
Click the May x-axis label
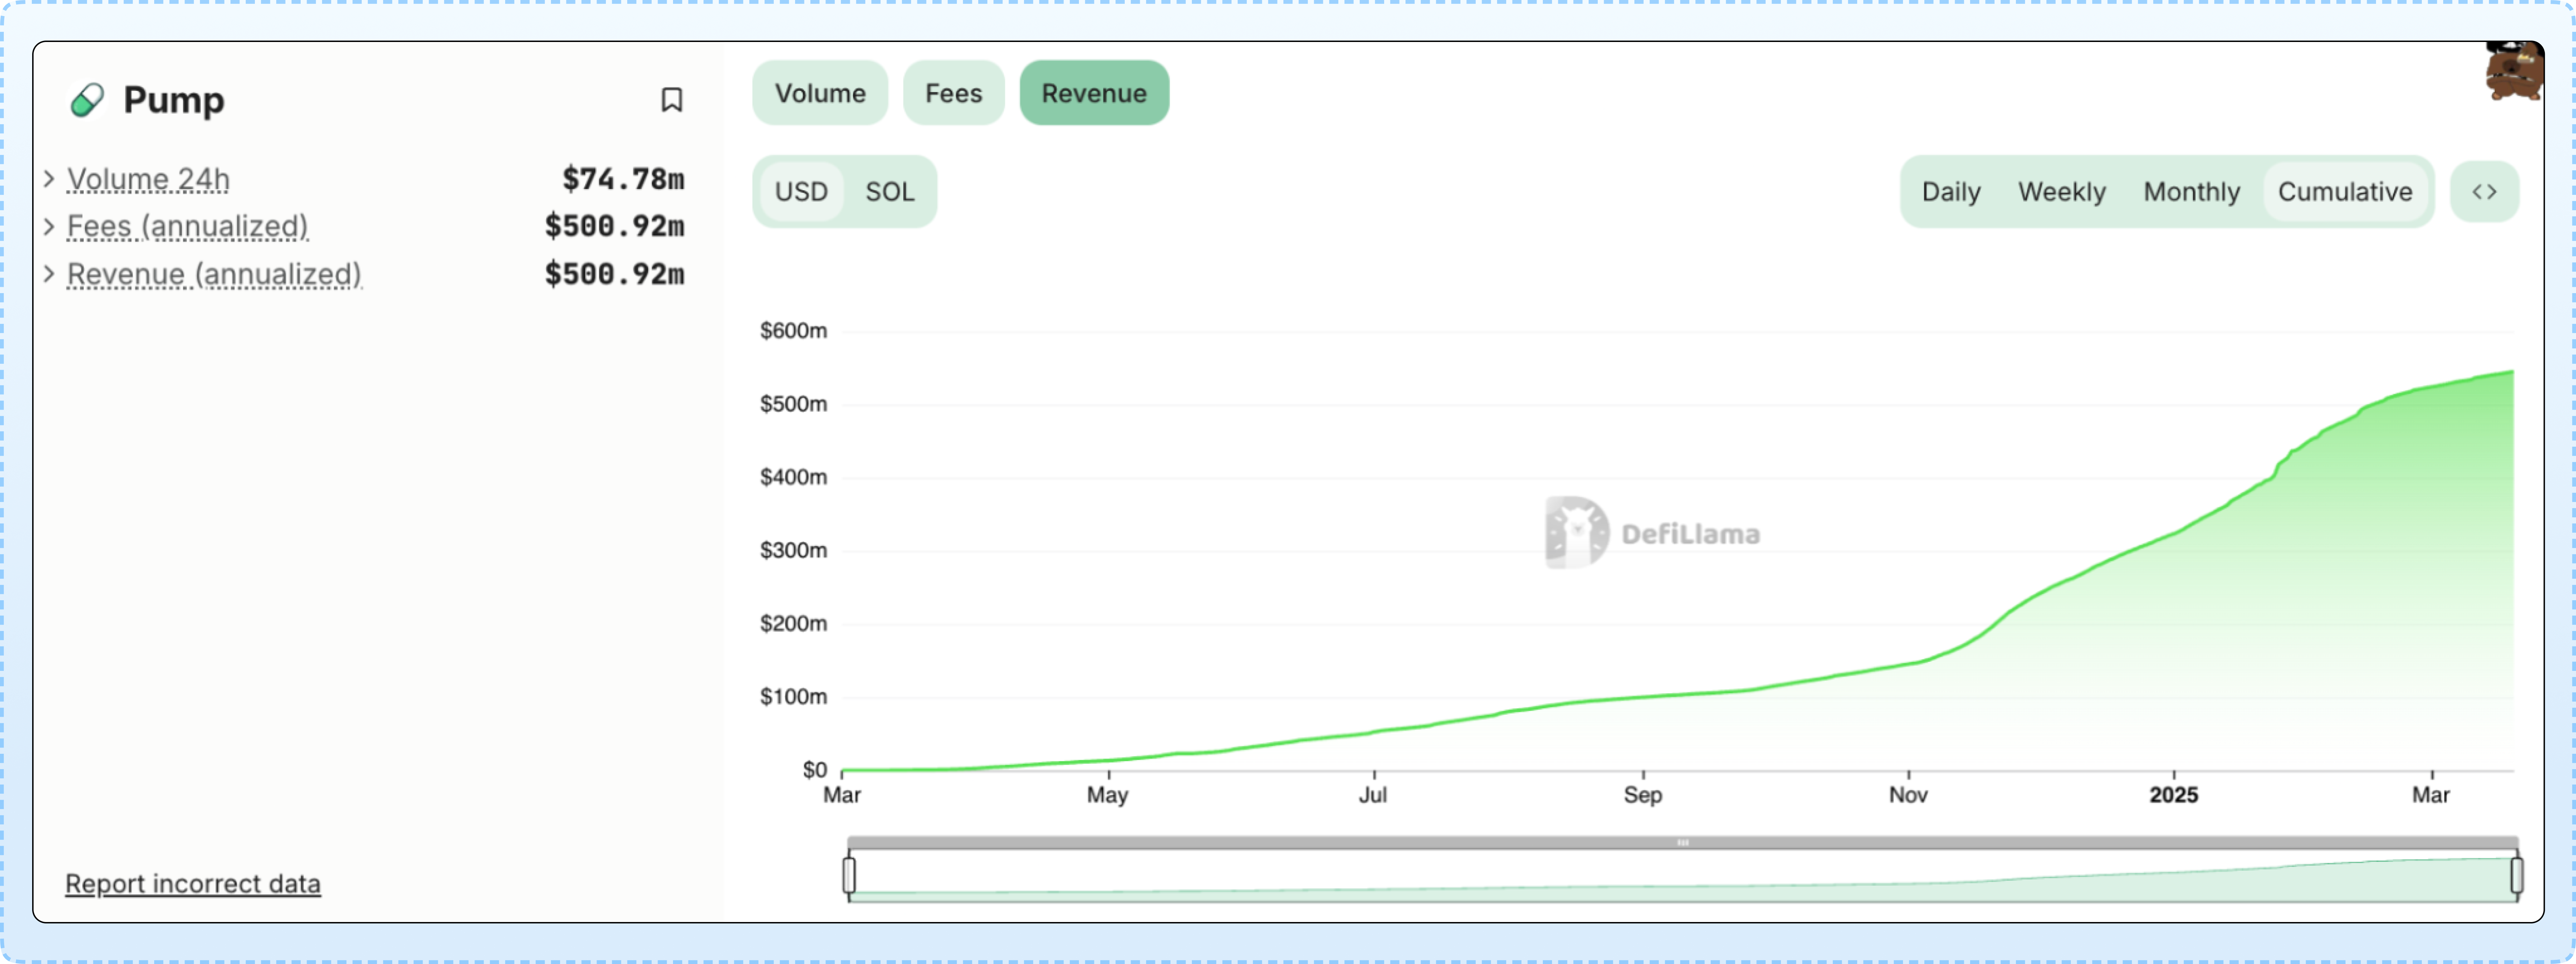point(1108,795)
